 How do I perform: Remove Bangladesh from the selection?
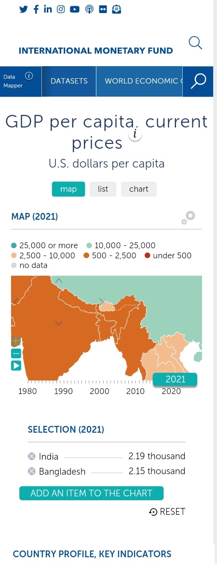[x=32, y=471]
